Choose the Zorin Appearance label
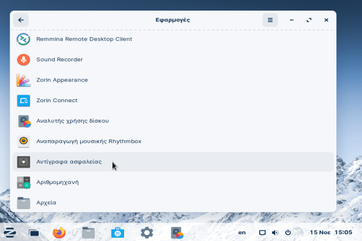The height and width of the screenshot is (241, 362). tap(62, 80)
